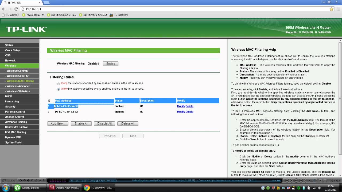Click Delete for MAC D8-5D-4C-8F-53-83
Image resolution: width=342 pixels, height=192 pixels.
tap(189, 112)
